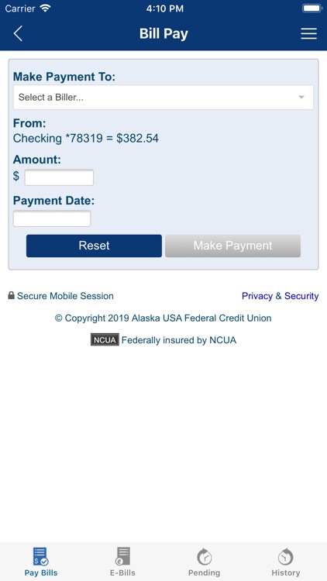The image size is (327, 581).
Task: Open the Privacy & Security link
Action: pos(281,296)
